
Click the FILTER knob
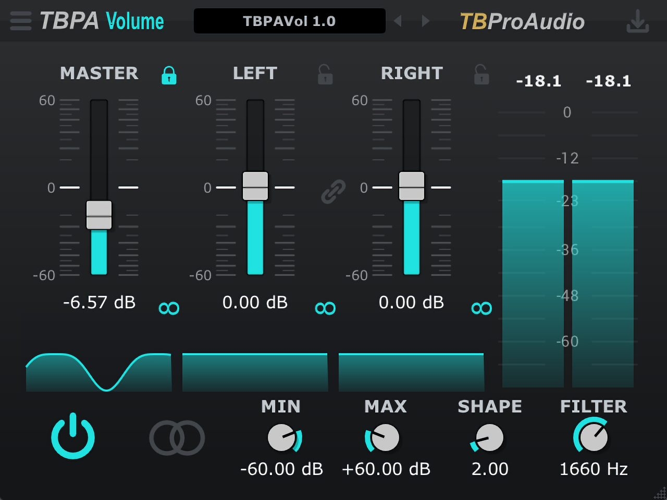[594, 438]
